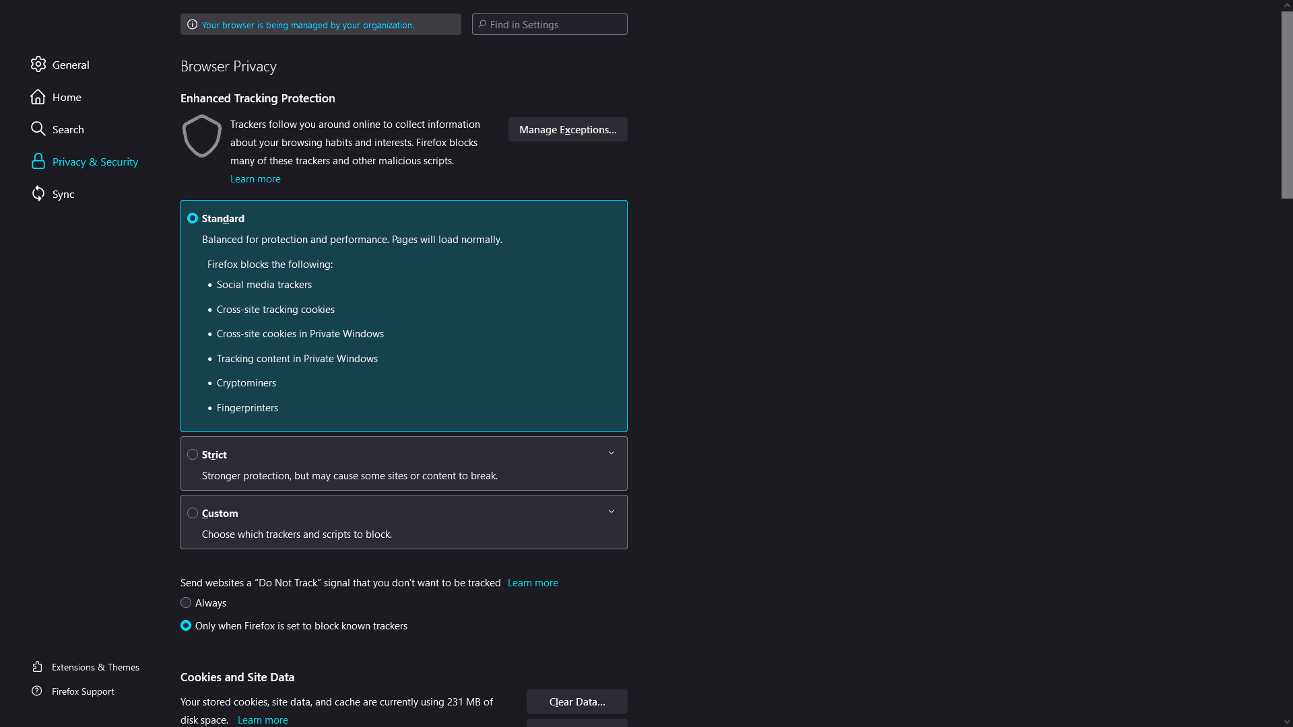
Task: Click the vertical scrollbar thumb
Action: click(x=1287, y=104)
